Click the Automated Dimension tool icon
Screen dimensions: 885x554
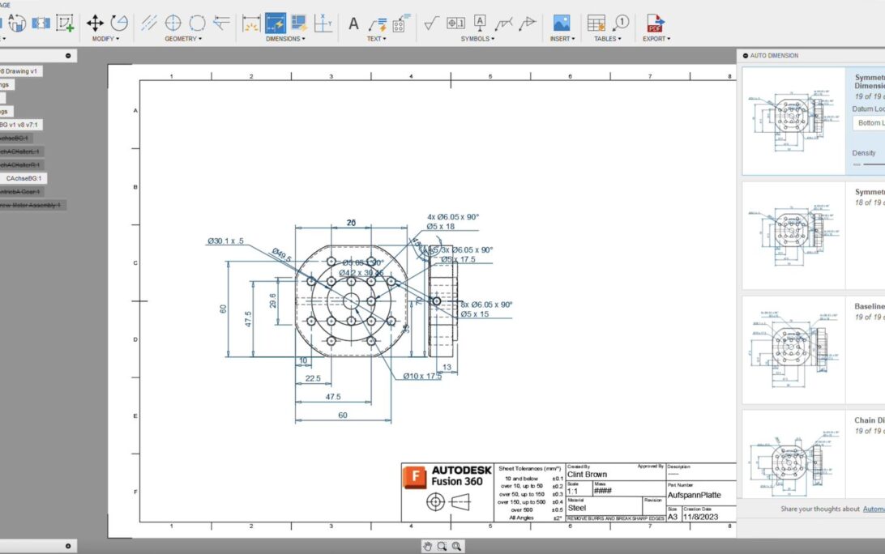point(276,23)
